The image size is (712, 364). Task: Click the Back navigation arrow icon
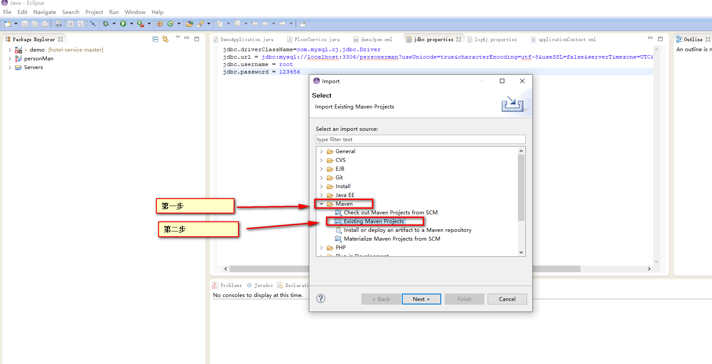tap(265, 24)
